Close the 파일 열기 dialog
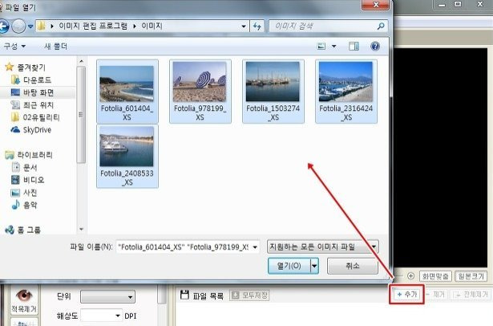Image resolution: width=493 pixels, height=326 pixels. [x=375, y=5]
